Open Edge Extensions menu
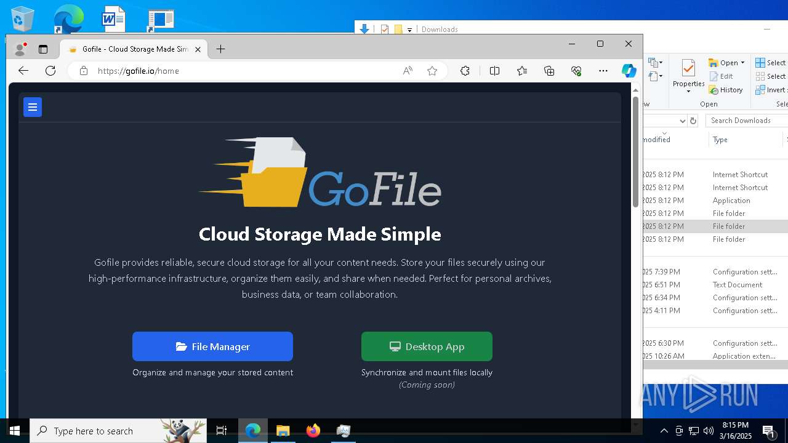 coord(465,71)
